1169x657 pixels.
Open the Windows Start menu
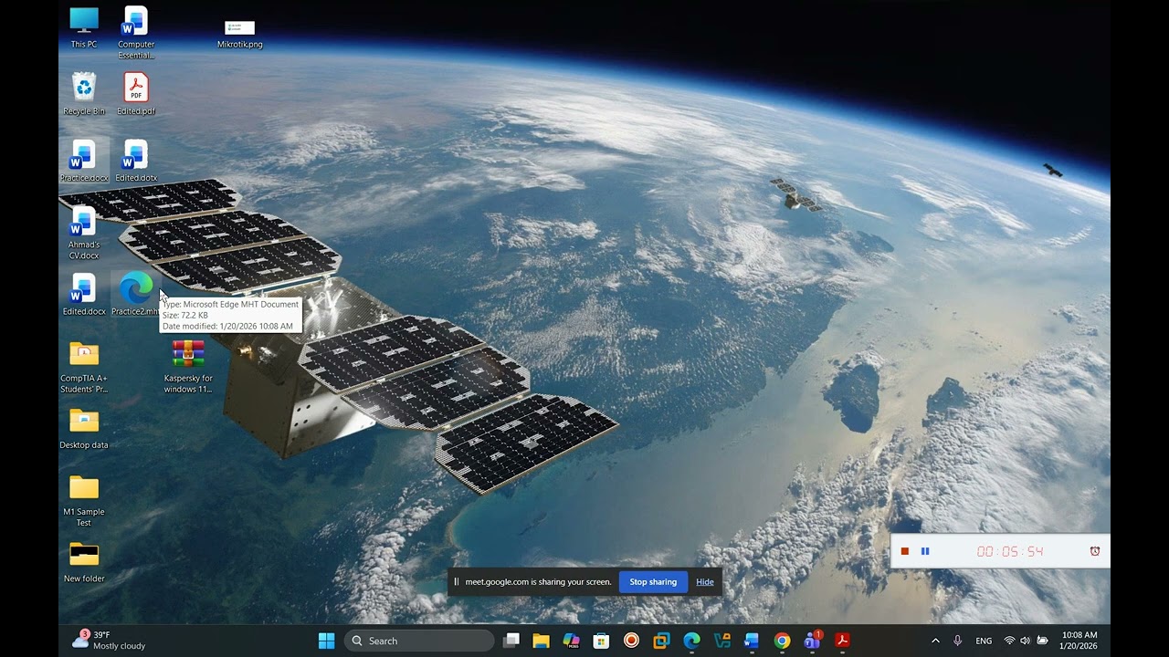[326, 641]
